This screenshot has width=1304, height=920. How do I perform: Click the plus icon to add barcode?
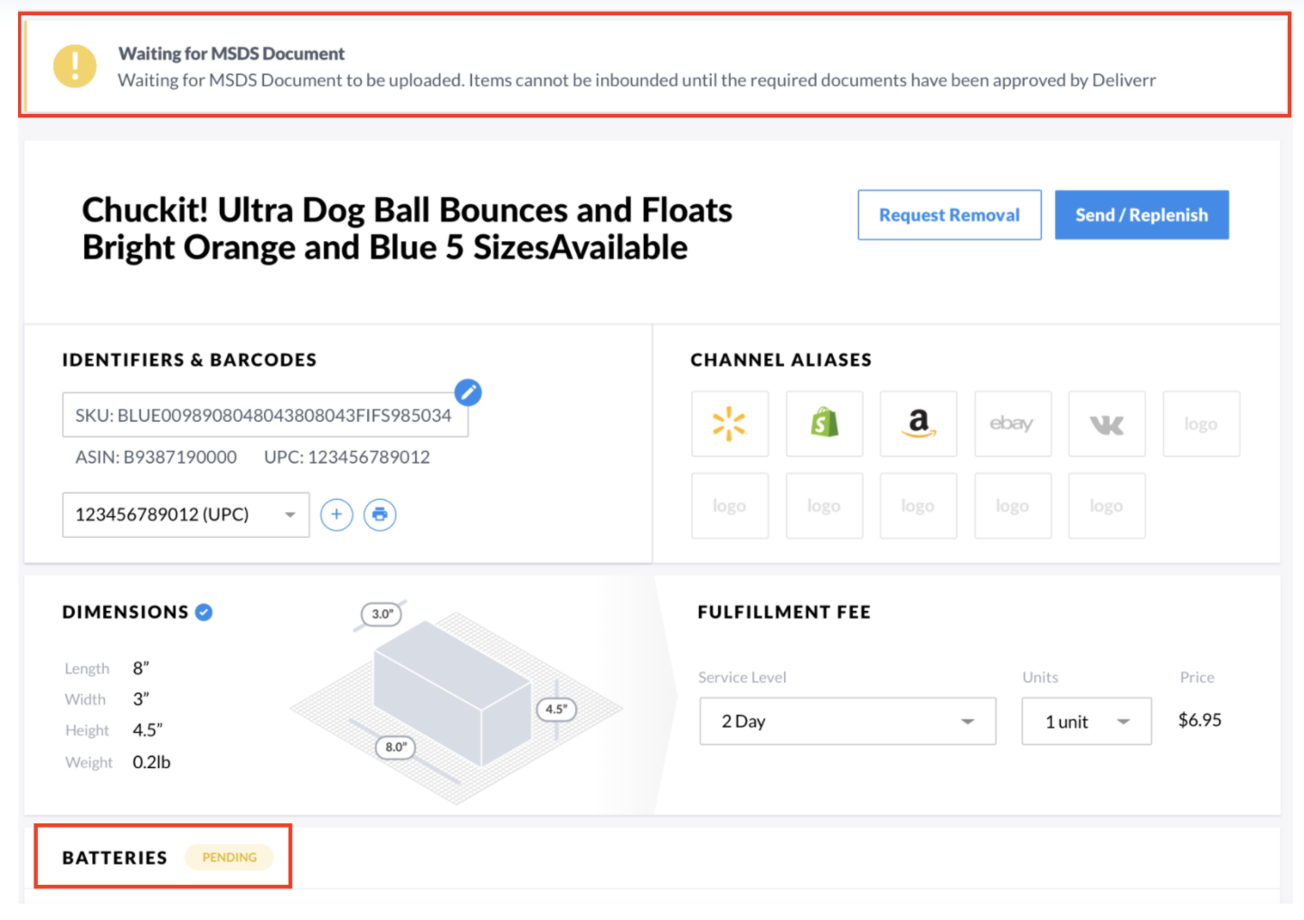pyautogui.click(x=336, y=514)
